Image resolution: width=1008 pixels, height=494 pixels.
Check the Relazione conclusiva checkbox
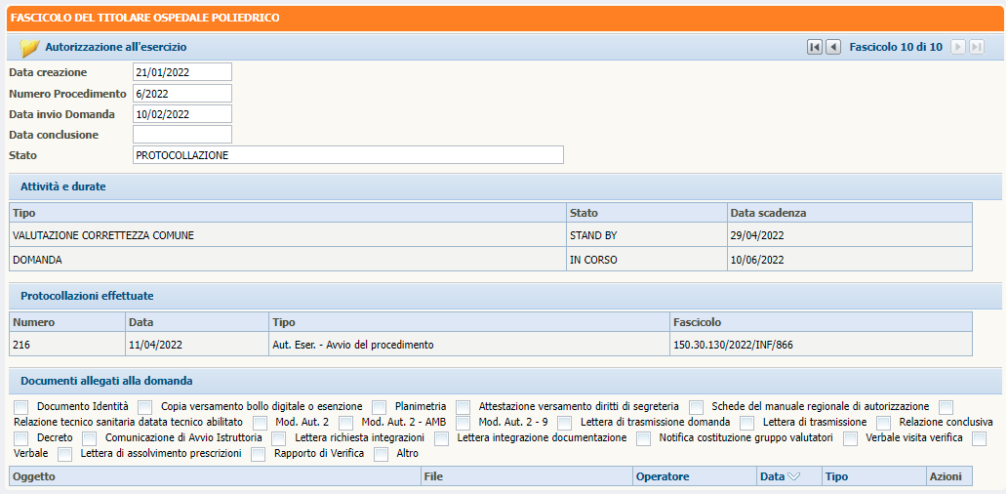pyautogui.click(x=884, y=423)
